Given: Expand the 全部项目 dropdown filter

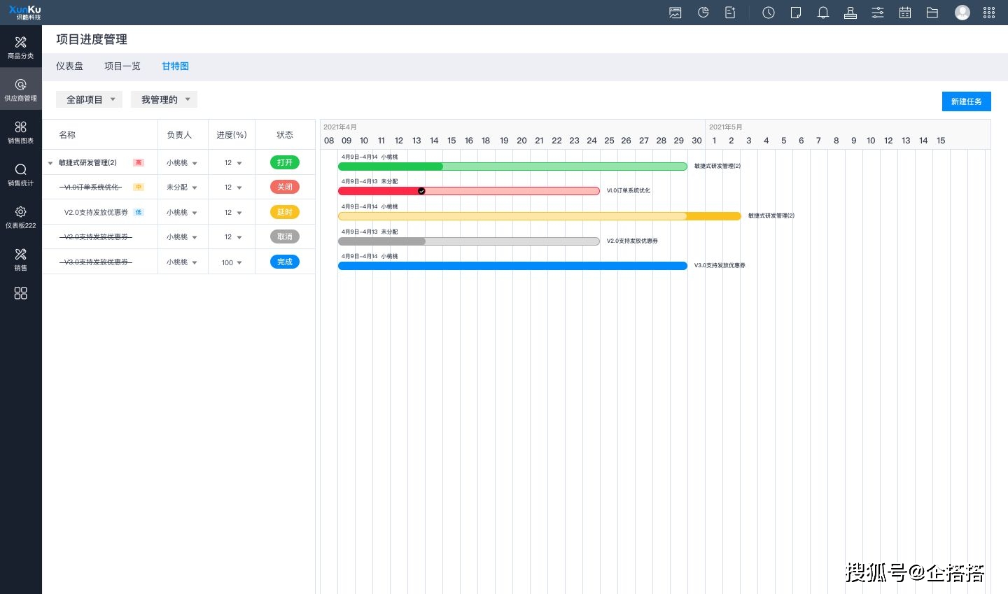Looking at the screenshot, I should click(89, 99).
